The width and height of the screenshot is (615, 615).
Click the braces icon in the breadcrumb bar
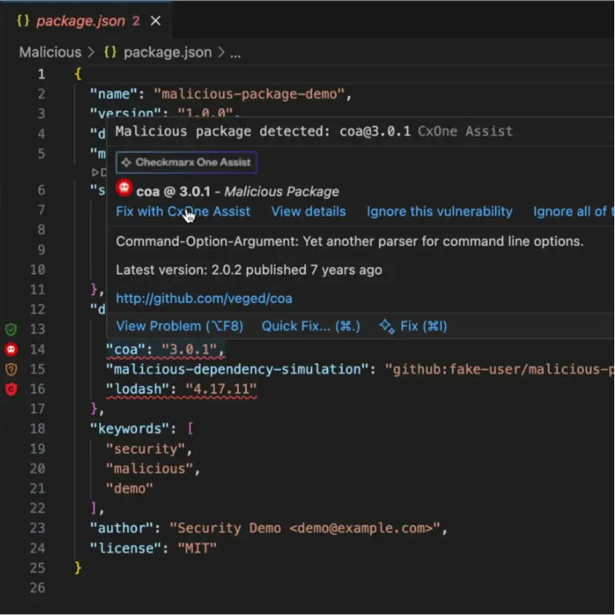pyautogui.click(x=108, y=52)
